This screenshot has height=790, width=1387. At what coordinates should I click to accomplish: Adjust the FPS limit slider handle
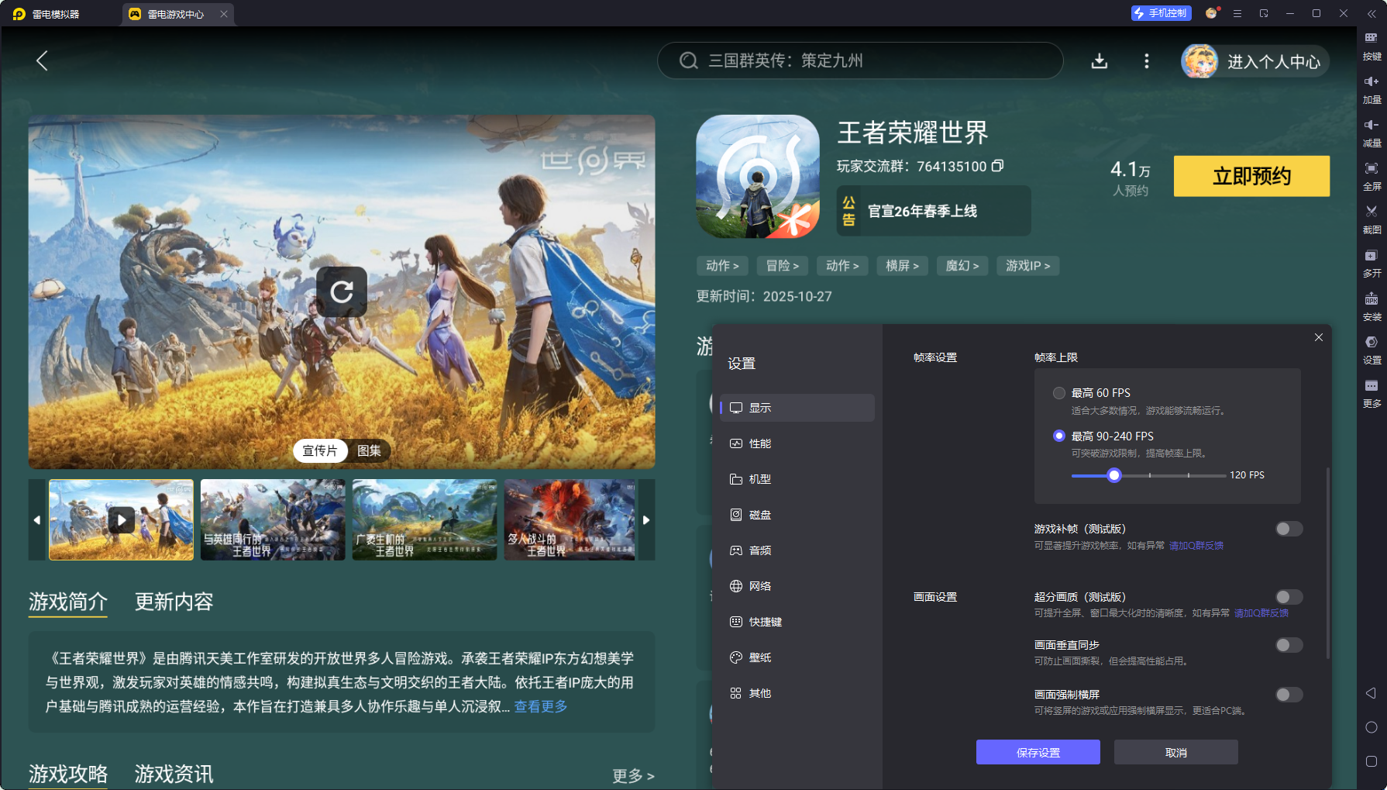tap(1114, 475)
